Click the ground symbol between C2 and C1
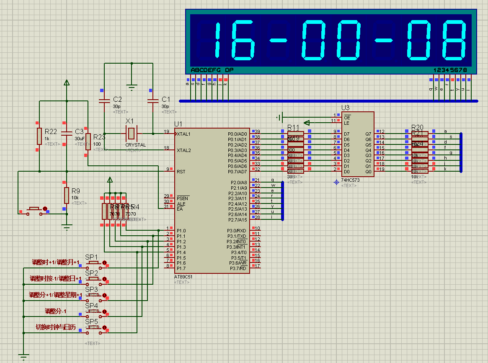This screenshot has height=363, width=488. pos(132,87)
